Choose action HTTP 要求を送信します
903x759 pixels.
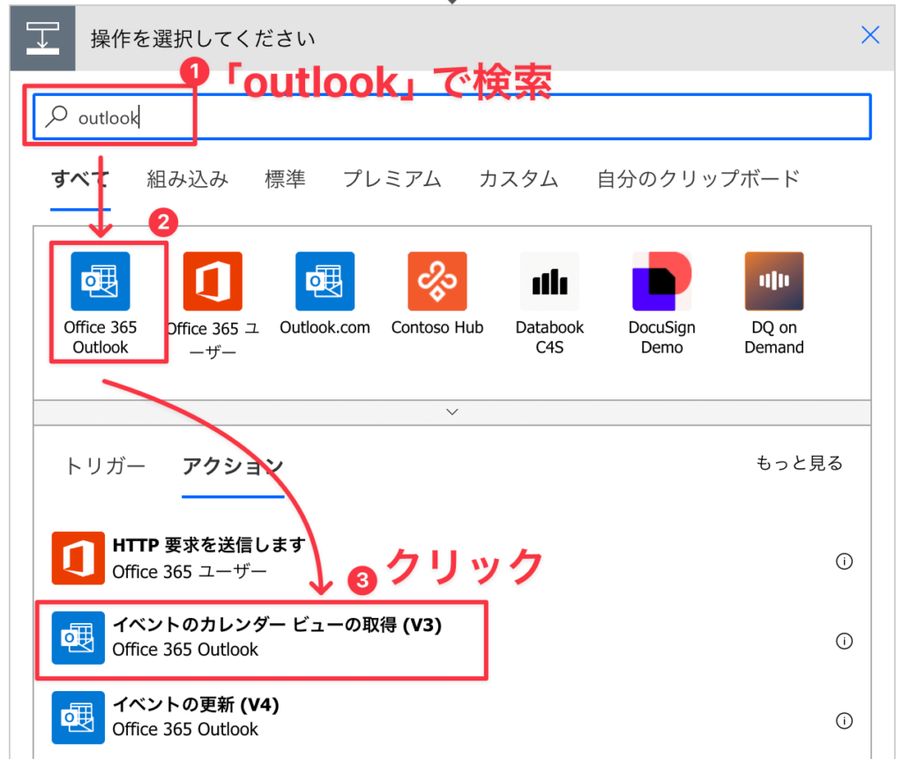pyautogui.click(x=452, y=558)
